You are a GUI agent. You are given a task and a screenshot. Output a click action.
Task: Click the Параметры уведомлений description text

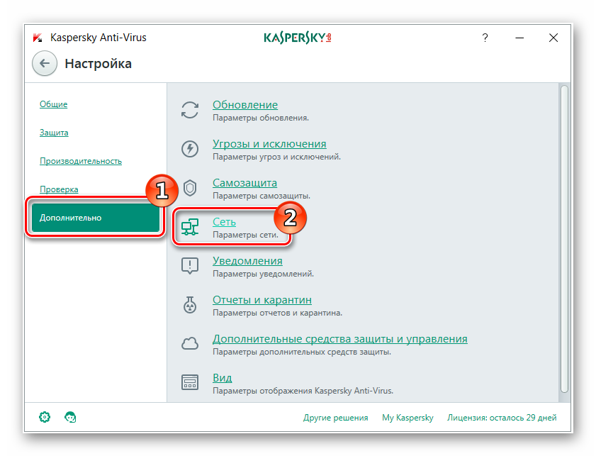pos(264,274)
